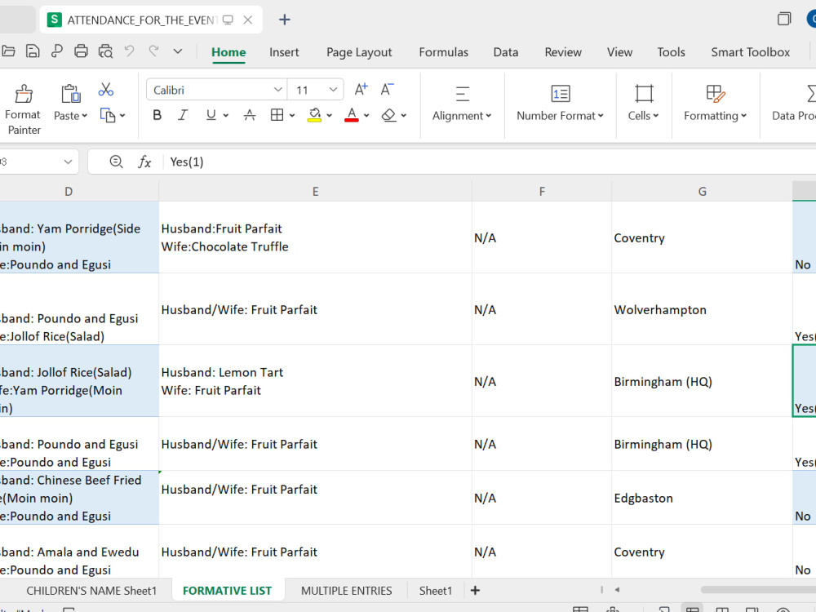The height and width of the screenshot is (612, 816).
Task: Select the Wolverhampton cell
Action: click(x=702, y=309)
